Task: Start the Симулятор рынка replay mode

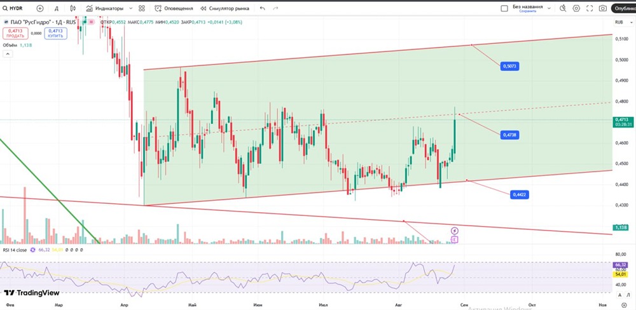Action: coord(225,8)
